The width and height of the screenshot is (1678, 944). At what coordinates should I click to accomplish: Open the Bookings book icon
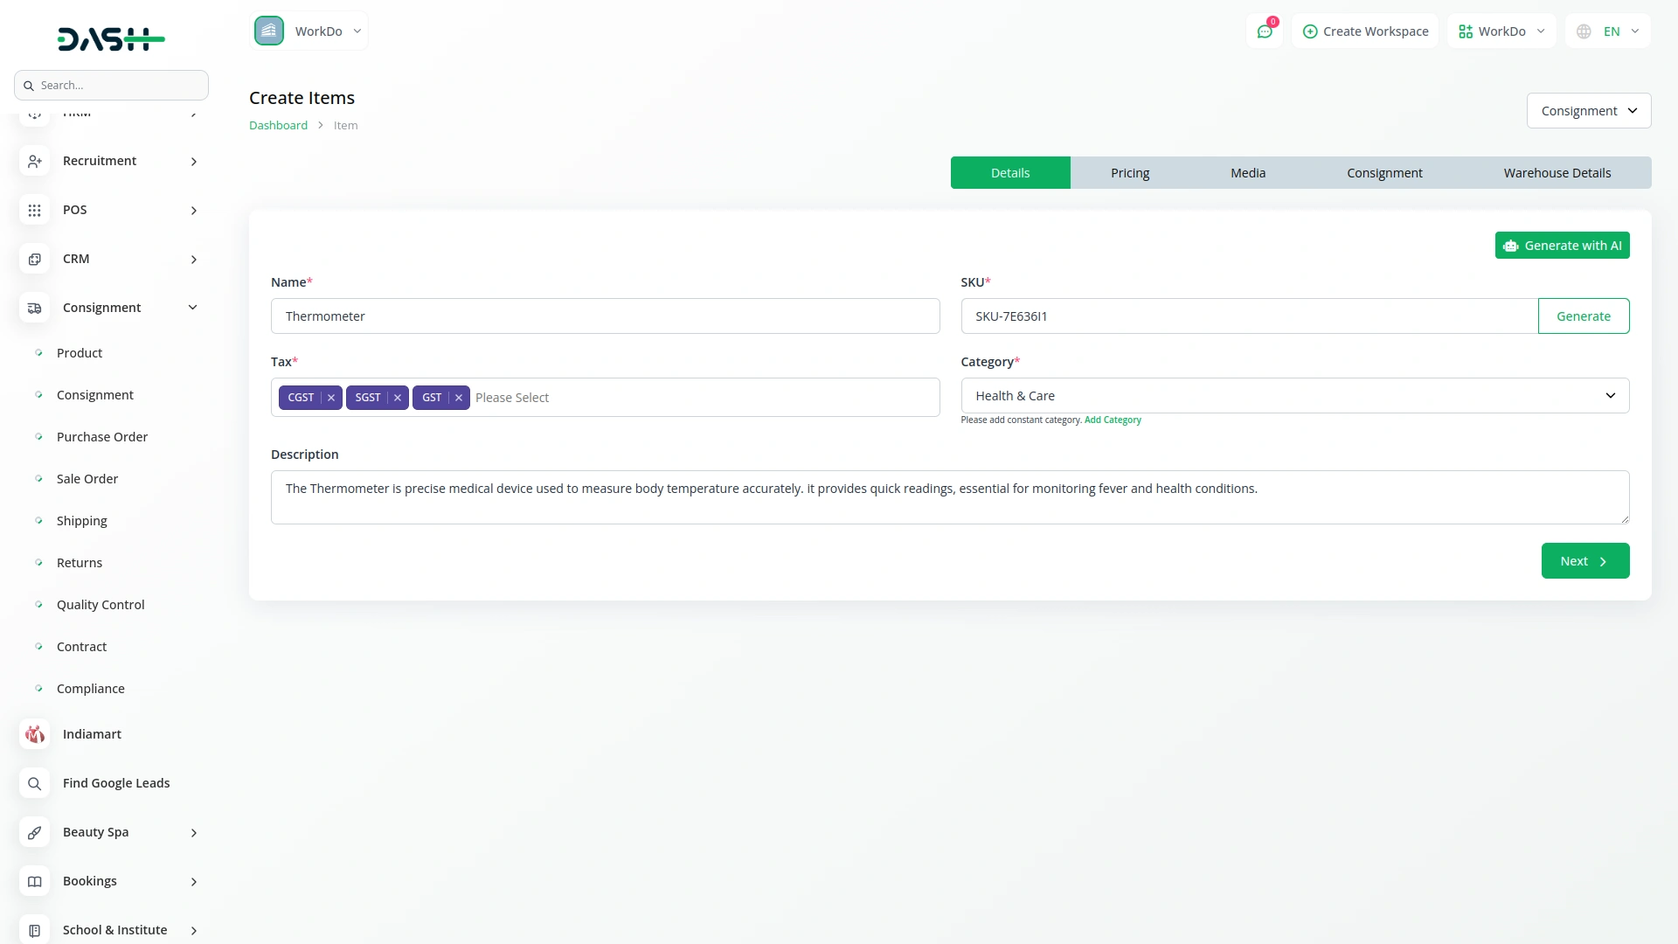pyautogui.click(x=34, y=882)
